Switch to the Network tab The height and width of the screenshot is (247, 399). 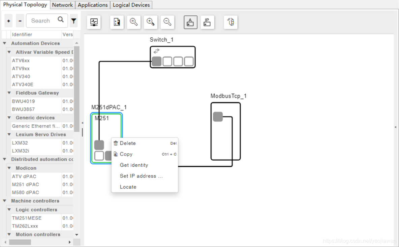pos(62,5)
